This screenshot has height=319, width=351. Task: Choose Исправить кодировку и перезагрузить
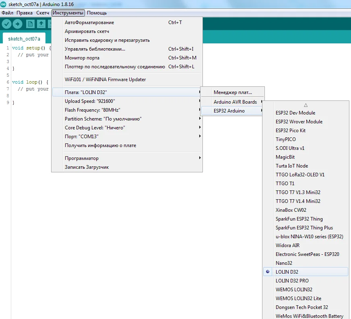pyautogui.click(x=127, y=40)
